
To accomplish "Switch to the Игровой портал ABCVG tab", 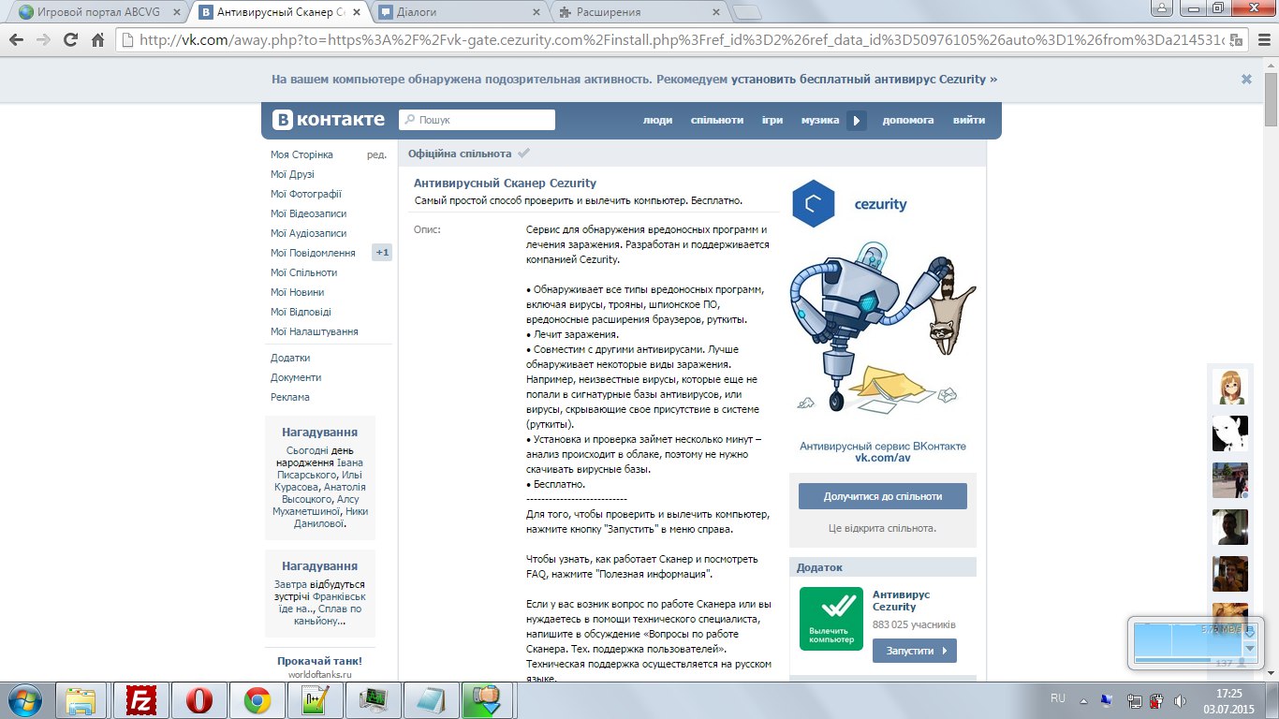I will tap(99, 12).
